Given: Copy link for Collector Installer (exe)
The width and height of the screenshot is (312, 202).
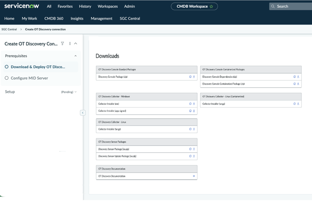Looking at the screenshot, I should [190, 104].
